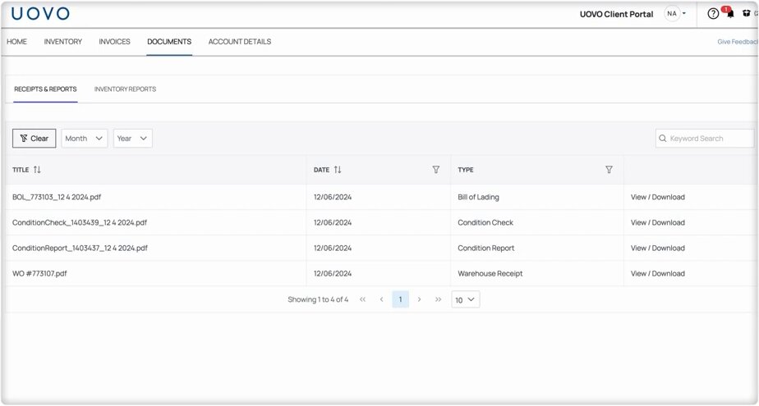Expand the Month filter dropdown

point(85,139)
